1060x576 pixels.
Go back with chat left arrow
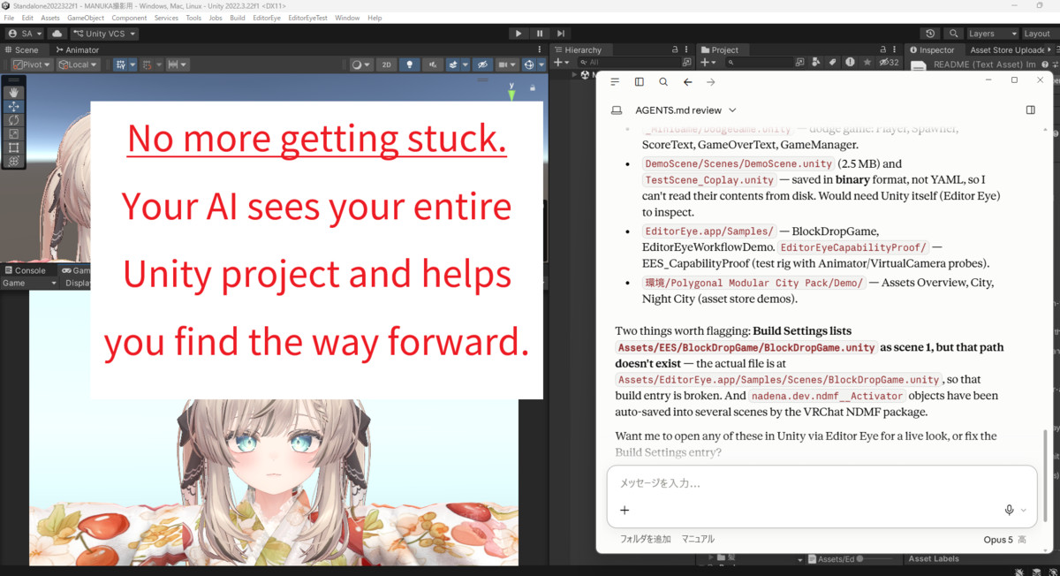(x=687, y=82)
